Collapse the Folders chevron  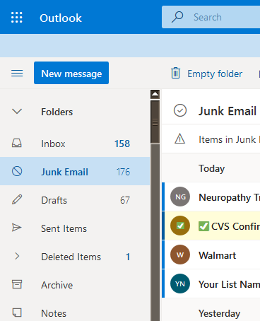[x=17, y=112]
